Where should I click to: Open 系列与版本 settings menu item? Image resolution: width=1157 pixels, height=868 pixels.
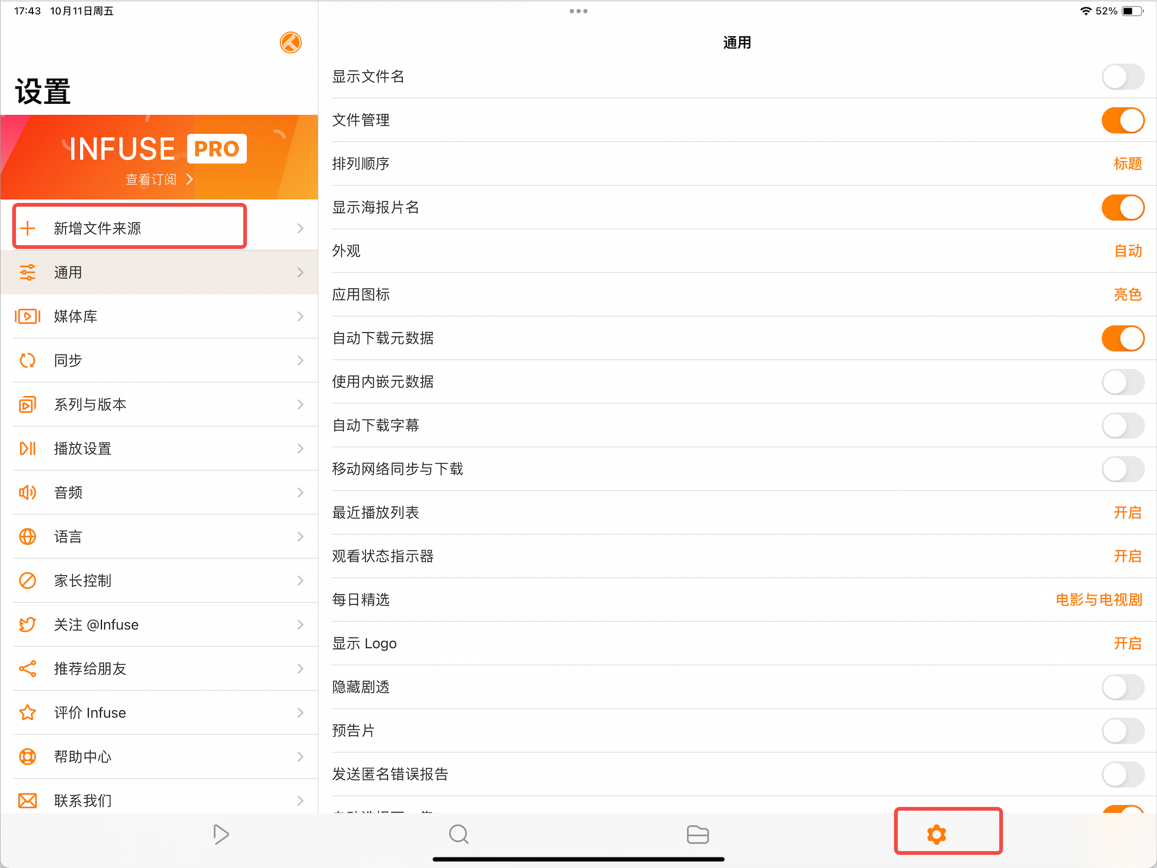[x=159, y=404]
